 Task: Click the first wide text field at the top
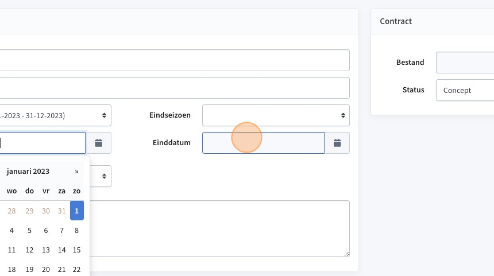(x=175, y=60)
